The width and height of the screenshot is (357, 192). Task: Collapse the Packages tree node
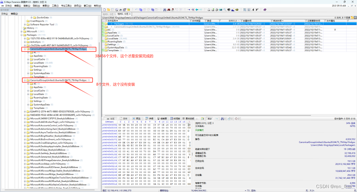click(22, 35)
